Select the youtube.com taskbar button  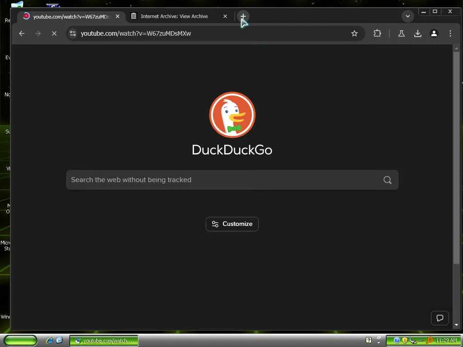[104, 341]
